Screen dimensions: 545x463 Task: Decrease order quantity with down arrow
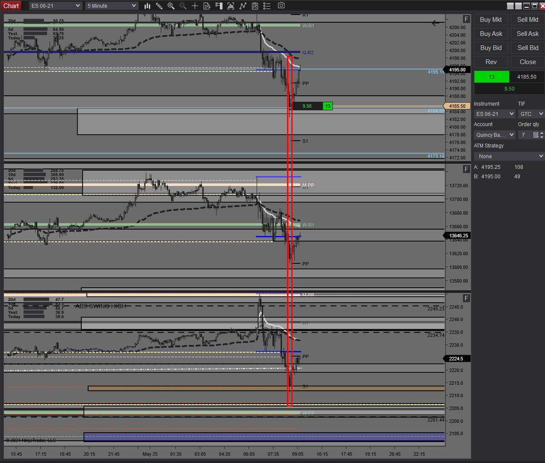[x=542, y=137]
